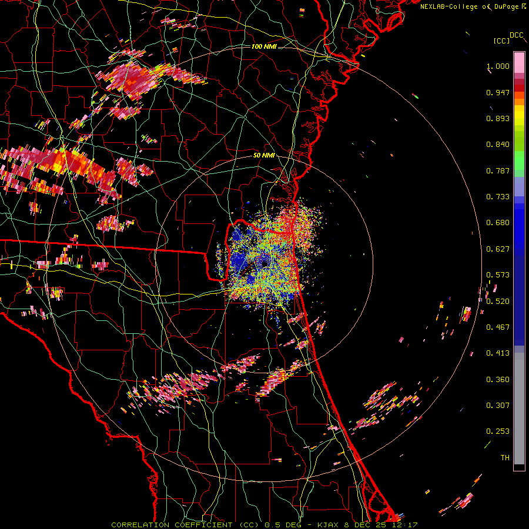The height and width of the screenshot is (529, 529).
Task: Select the 0.627 scale value
Action: point(498,249)
